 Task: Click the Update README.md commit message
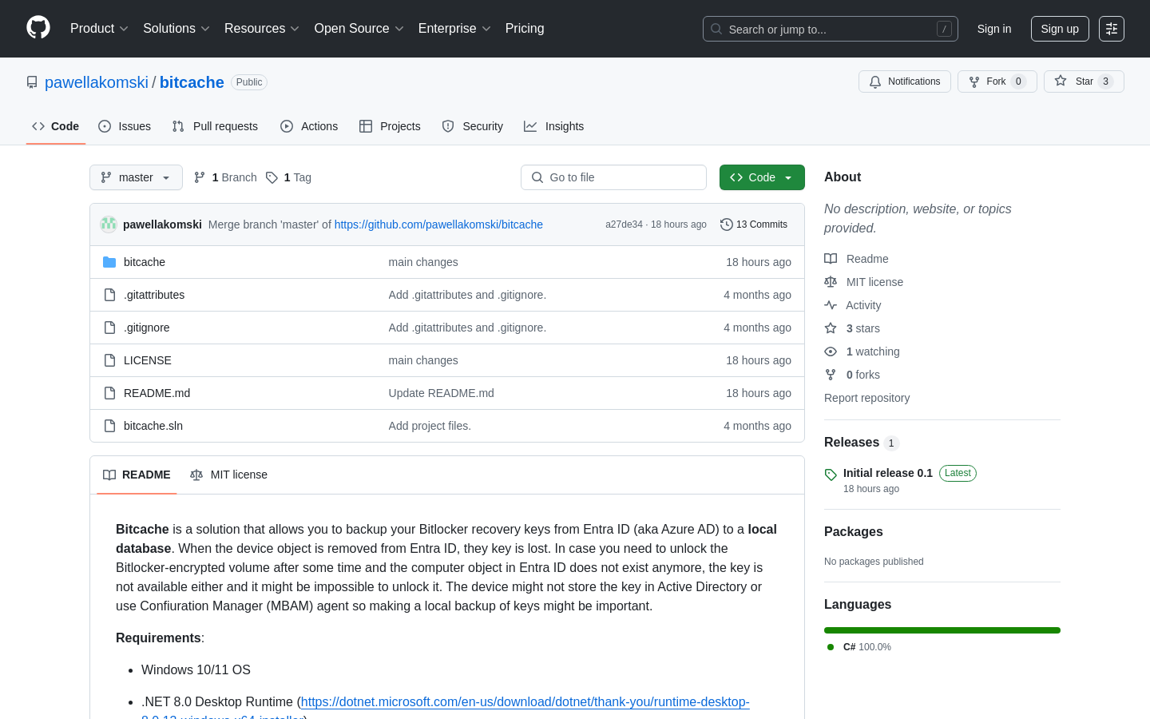click(441, 393)
